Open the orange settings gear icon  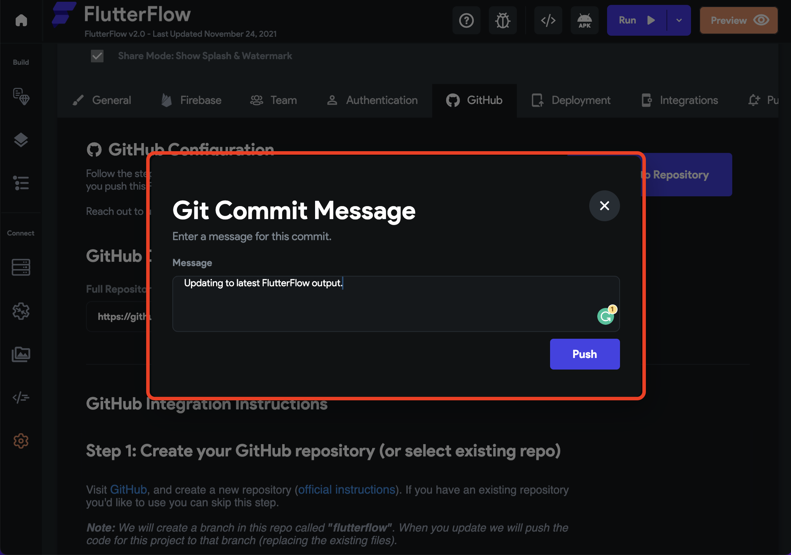click(21, 441)
